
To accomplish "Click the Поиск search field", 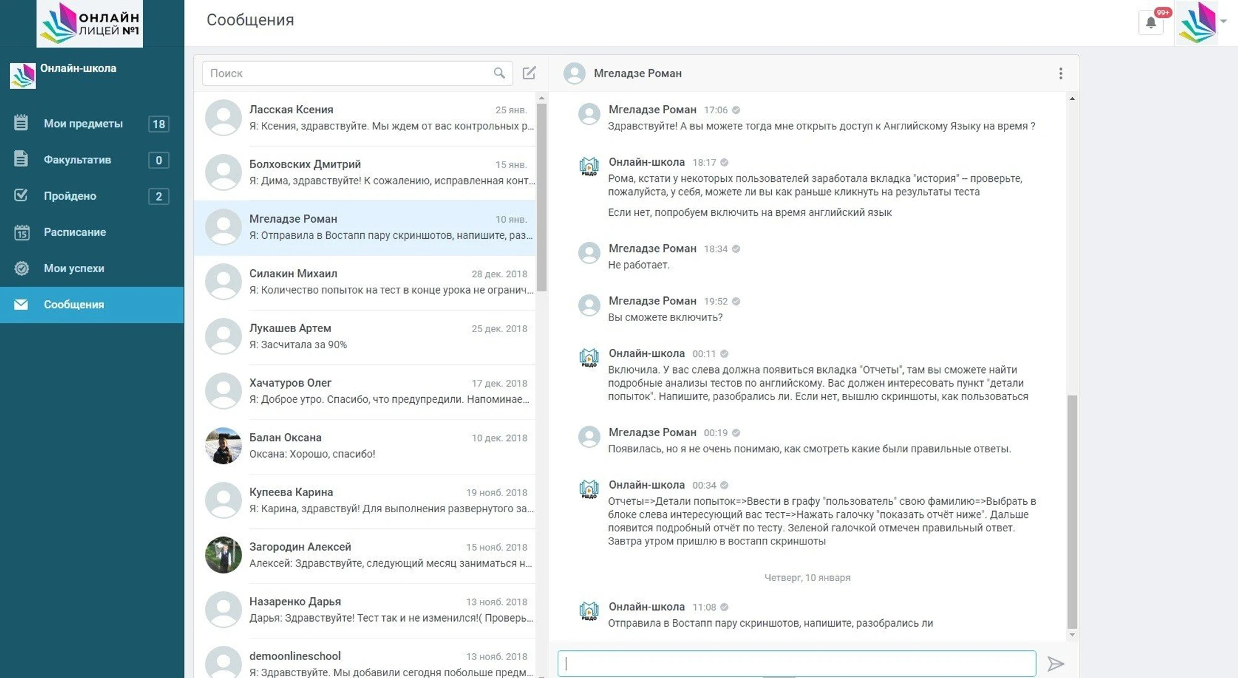I will [357, 73].
